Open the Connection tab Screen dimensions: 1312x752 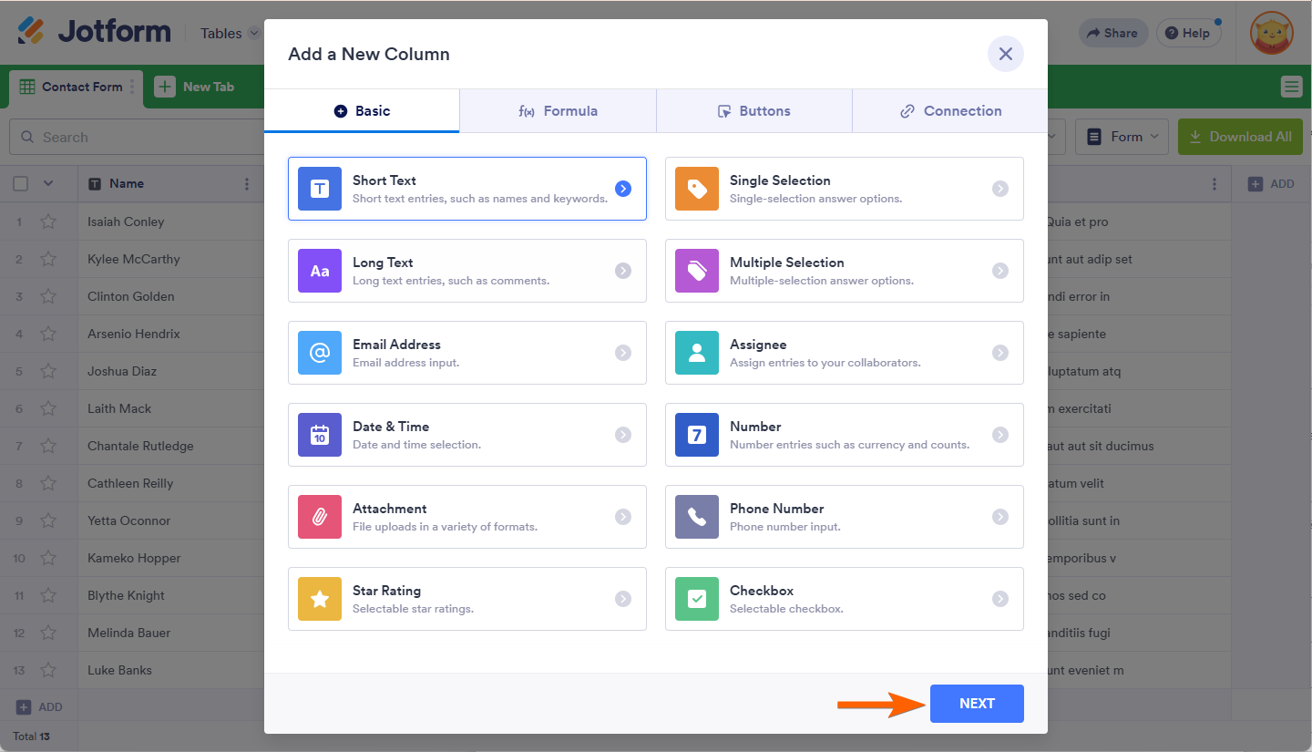pos(950,111)
